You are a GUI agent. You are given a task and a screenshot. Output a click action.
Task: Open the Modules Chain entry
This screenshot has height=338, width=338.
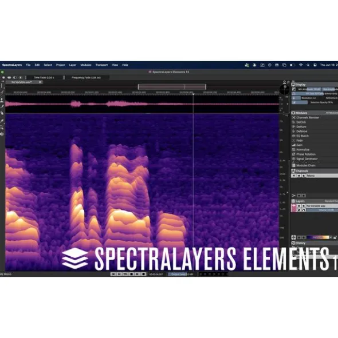[x=305, y=165]
